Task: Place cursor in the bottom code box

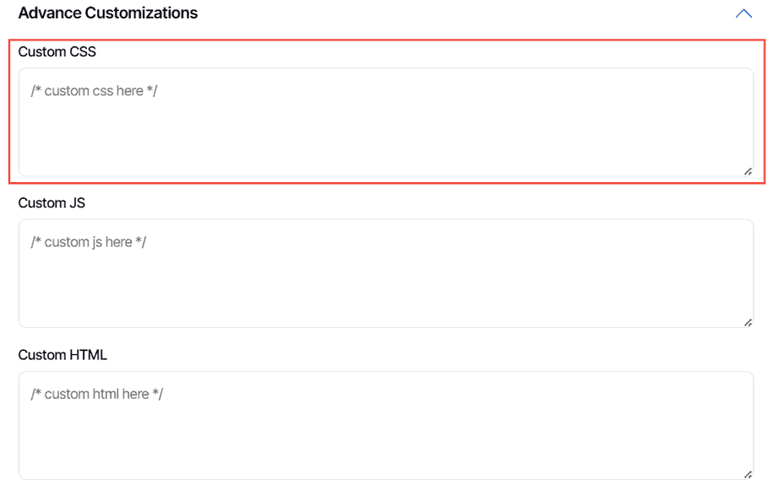Action: pos(385,430)
